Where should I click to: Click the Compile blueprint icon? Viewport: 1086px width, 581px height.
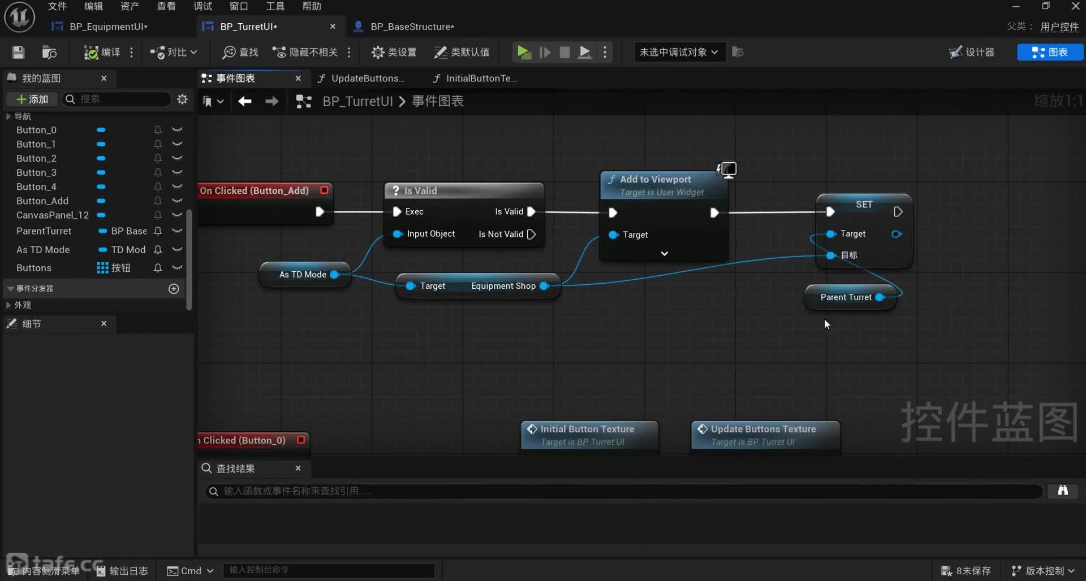(x=91, y=53)
